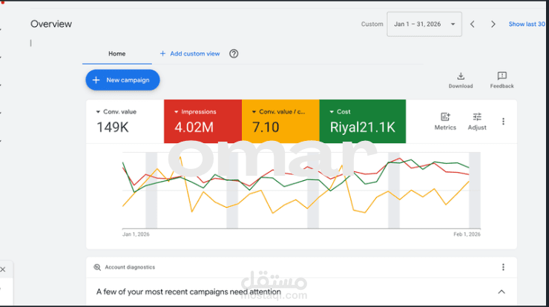Open chart card three-dot menu
549x307 pixels.
(x=503, y=122)
